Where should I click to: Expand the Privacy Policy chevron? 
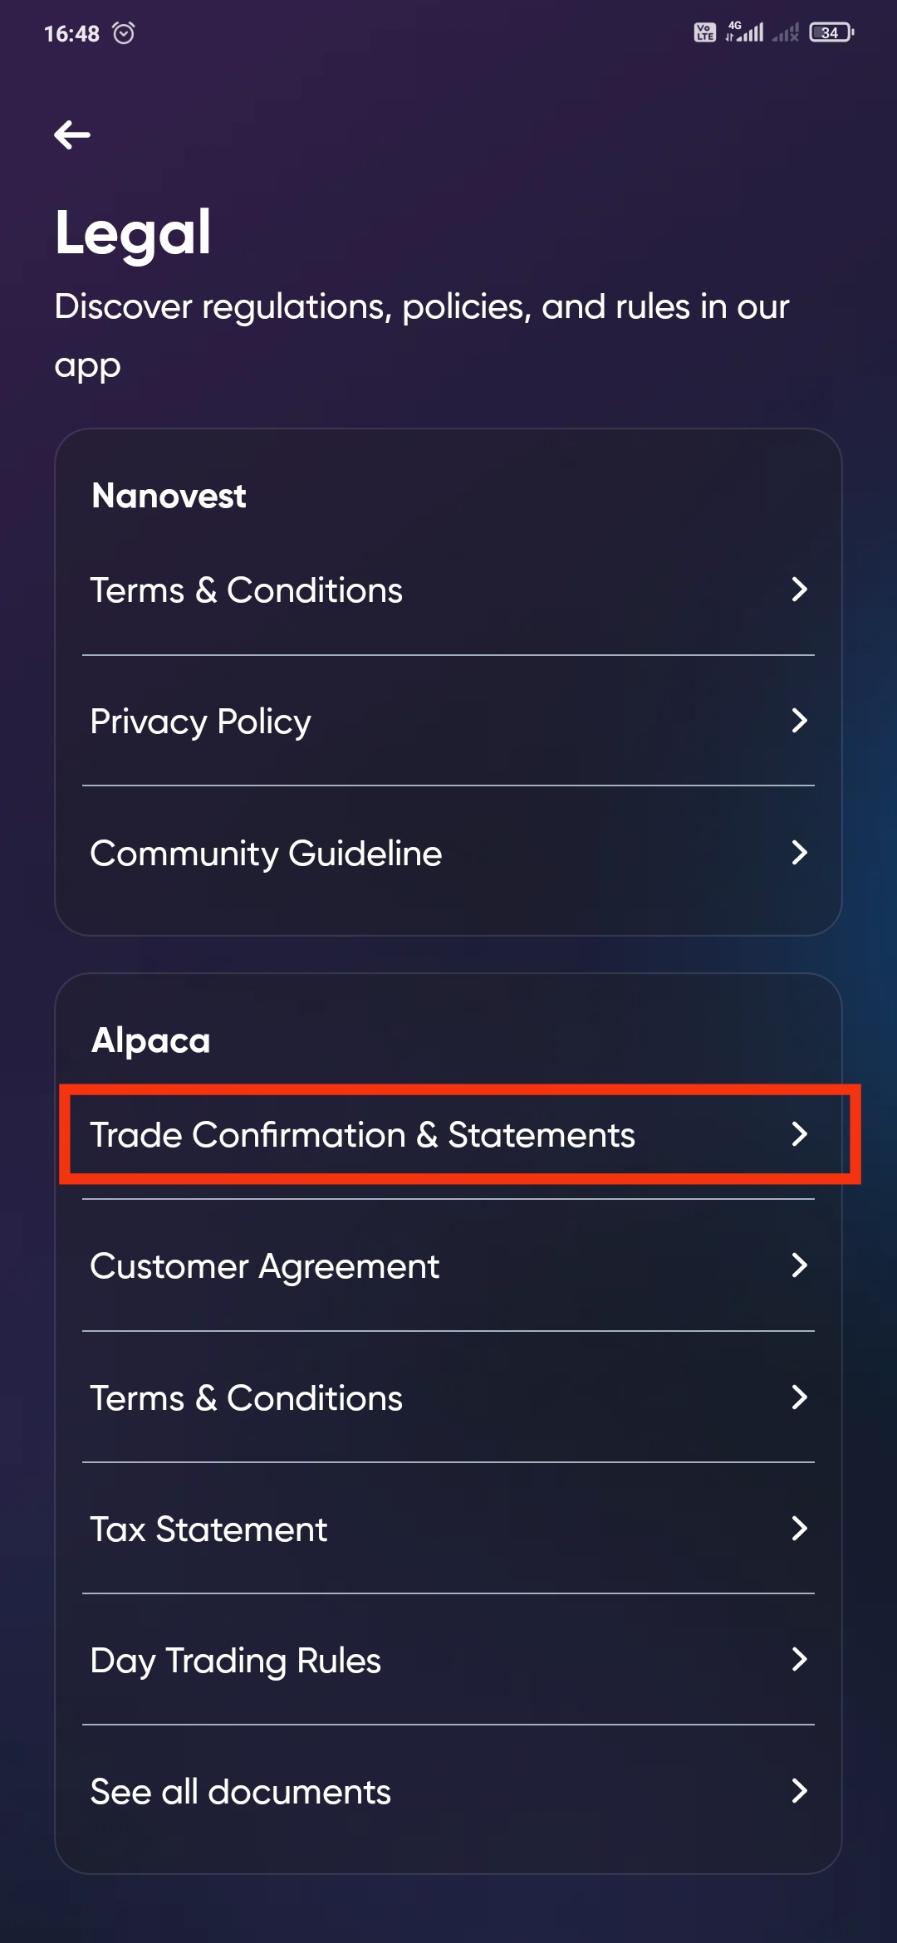tap(799, 721)
